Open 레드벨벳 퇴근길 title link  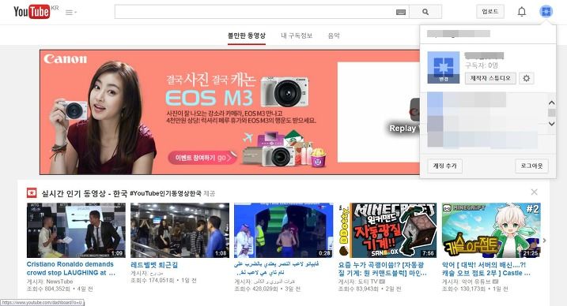(x=154, y=265)
